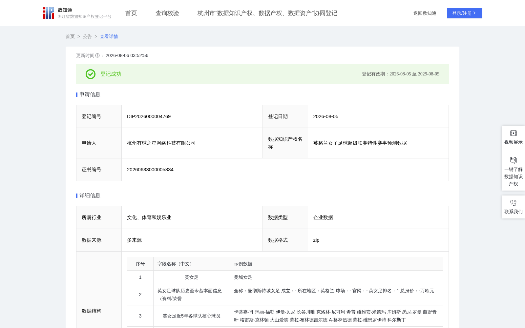Click the 申请人 label cell
525x328 pixels.
tap(99, 143)
